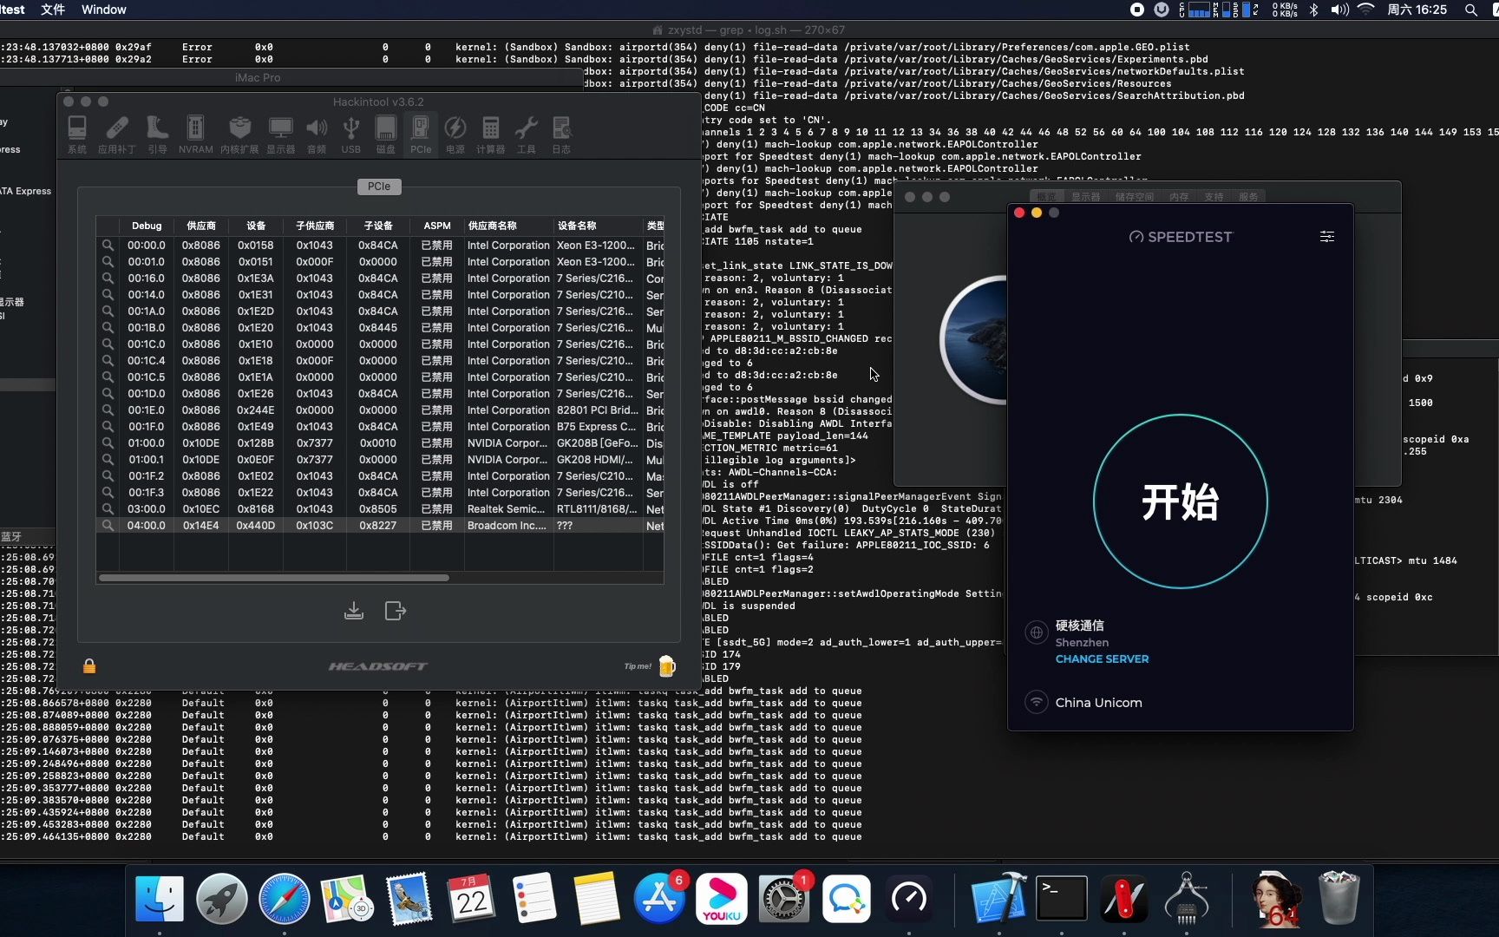Open Speedtest app icon in the Dock
Viewport: 1499px width, 937px height.
coord(909,899)
